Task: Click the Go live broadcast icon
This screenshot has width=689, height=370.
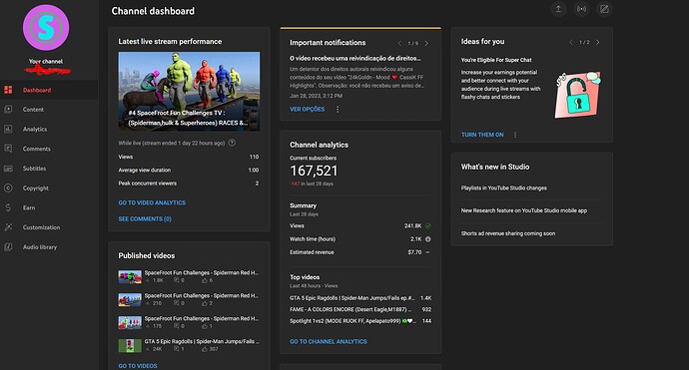Action: (x=581, y=9)
